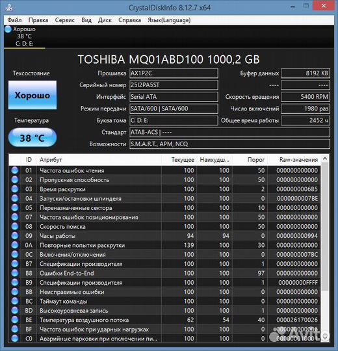Click the status orb for attribute BC
The width and height of the screenshot is (338, 351).
(x=15, y=301)
